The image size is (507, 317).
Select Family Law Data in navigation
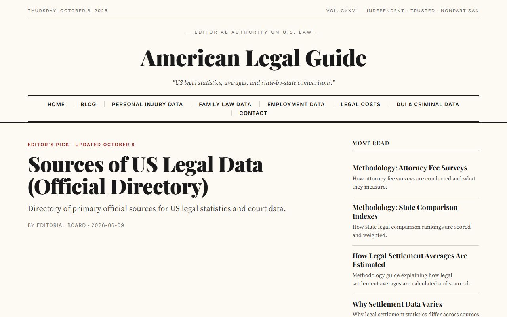225,104
